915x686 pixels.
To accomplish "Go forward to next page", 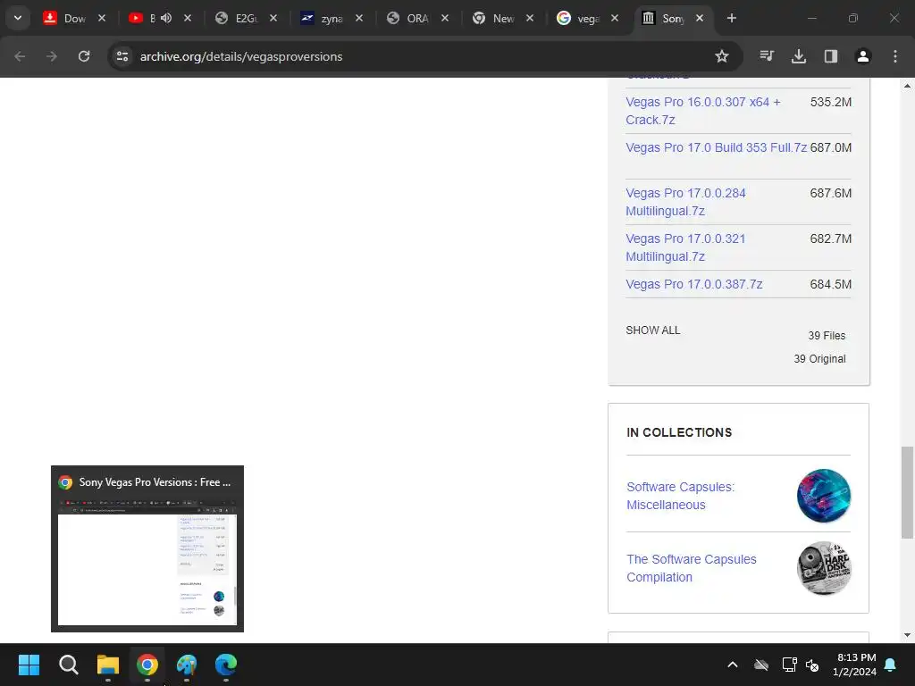I will [52, 56].
